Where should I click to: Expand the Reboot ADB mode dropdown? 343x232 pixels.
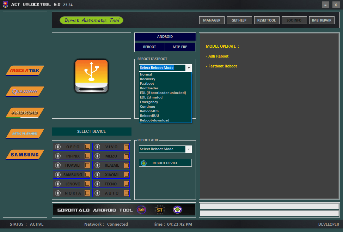pyautogui.click(x=189, y=149)
